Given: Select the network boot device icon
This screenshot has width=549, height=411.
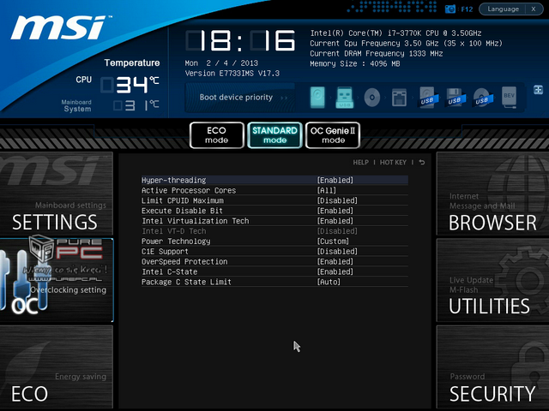Looking at the screenshot, I should click(x=399, y=98).
